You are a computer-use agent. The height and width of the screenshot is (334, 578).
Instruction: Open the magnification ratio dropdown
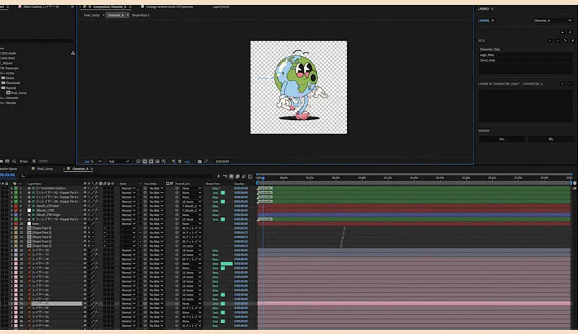93,161
